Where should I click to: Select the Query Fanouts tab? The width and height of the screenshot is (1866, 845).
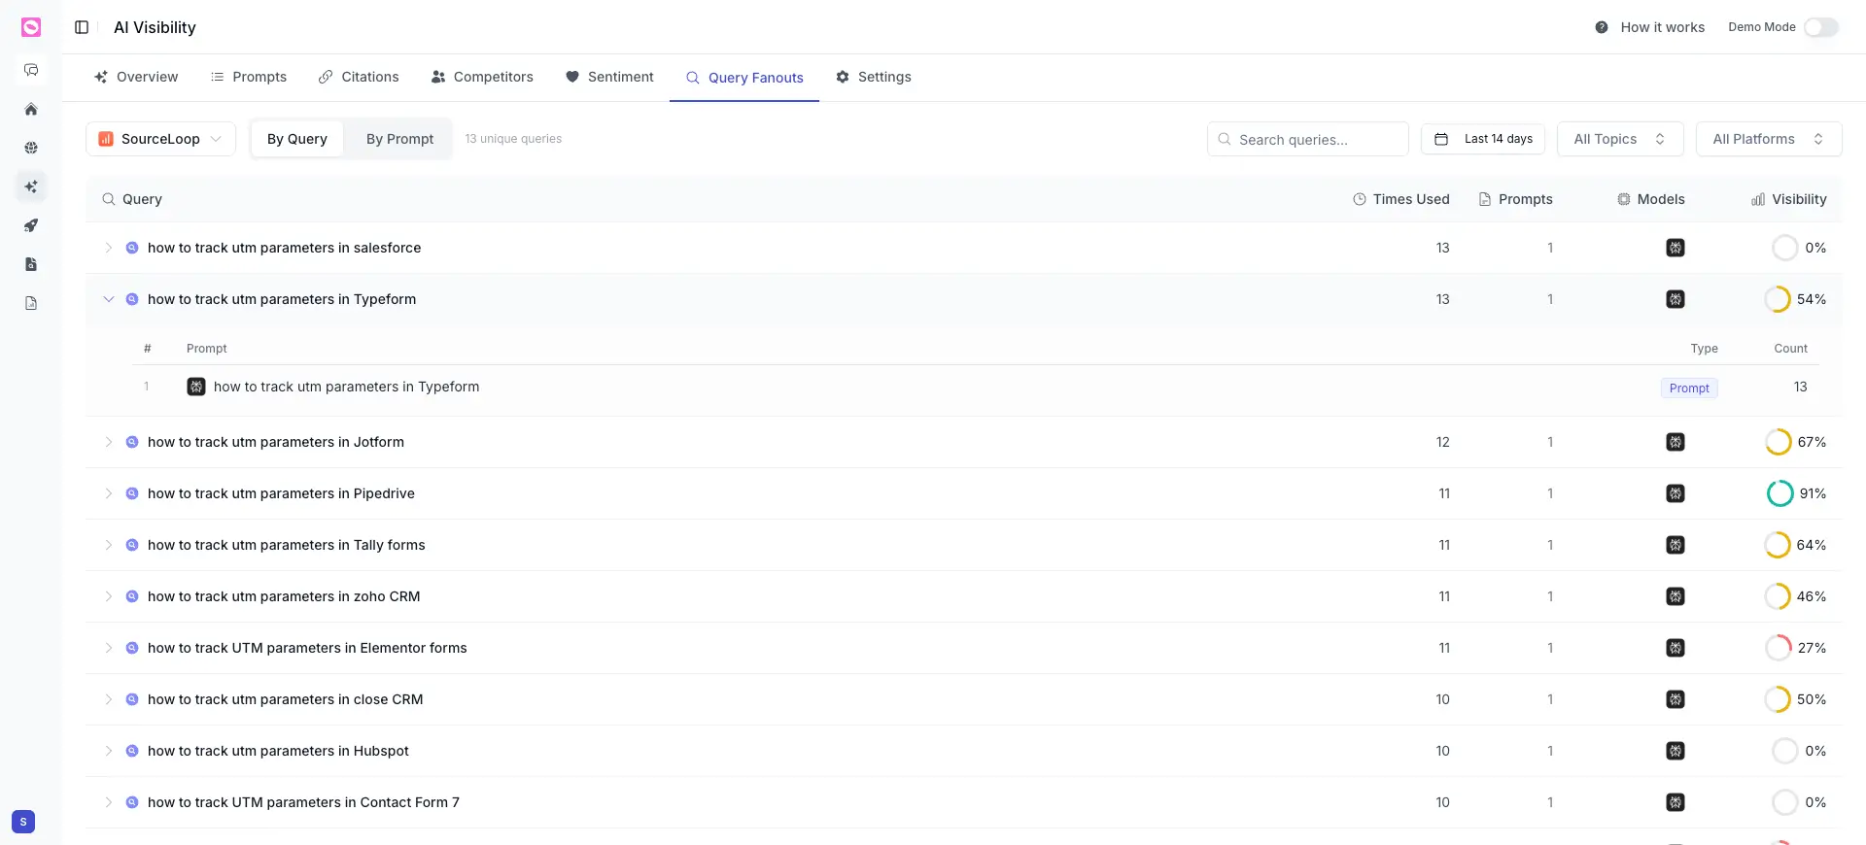coord(744,78)
